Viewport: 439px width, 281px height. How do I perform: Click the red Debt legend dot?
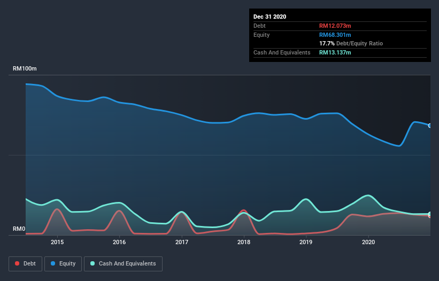[17, 263]
